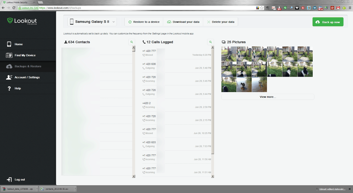The height and width of the screenshot is (193, 353).
Task: Click the red @ extension icon
Action: pos(332,8)
